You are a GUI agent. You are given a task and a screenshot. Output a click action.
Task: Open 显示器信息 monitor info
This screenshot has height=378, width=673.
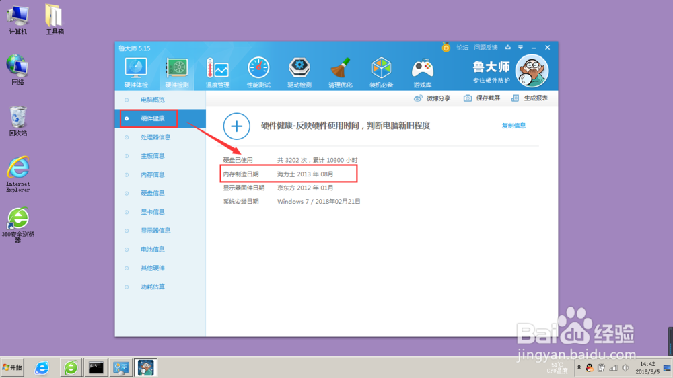click(160, 231)
